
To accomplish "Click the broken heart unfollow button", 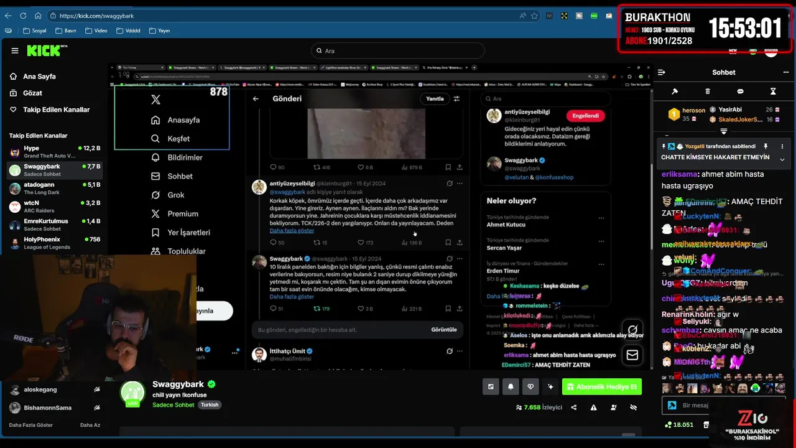I will [530, 386].
